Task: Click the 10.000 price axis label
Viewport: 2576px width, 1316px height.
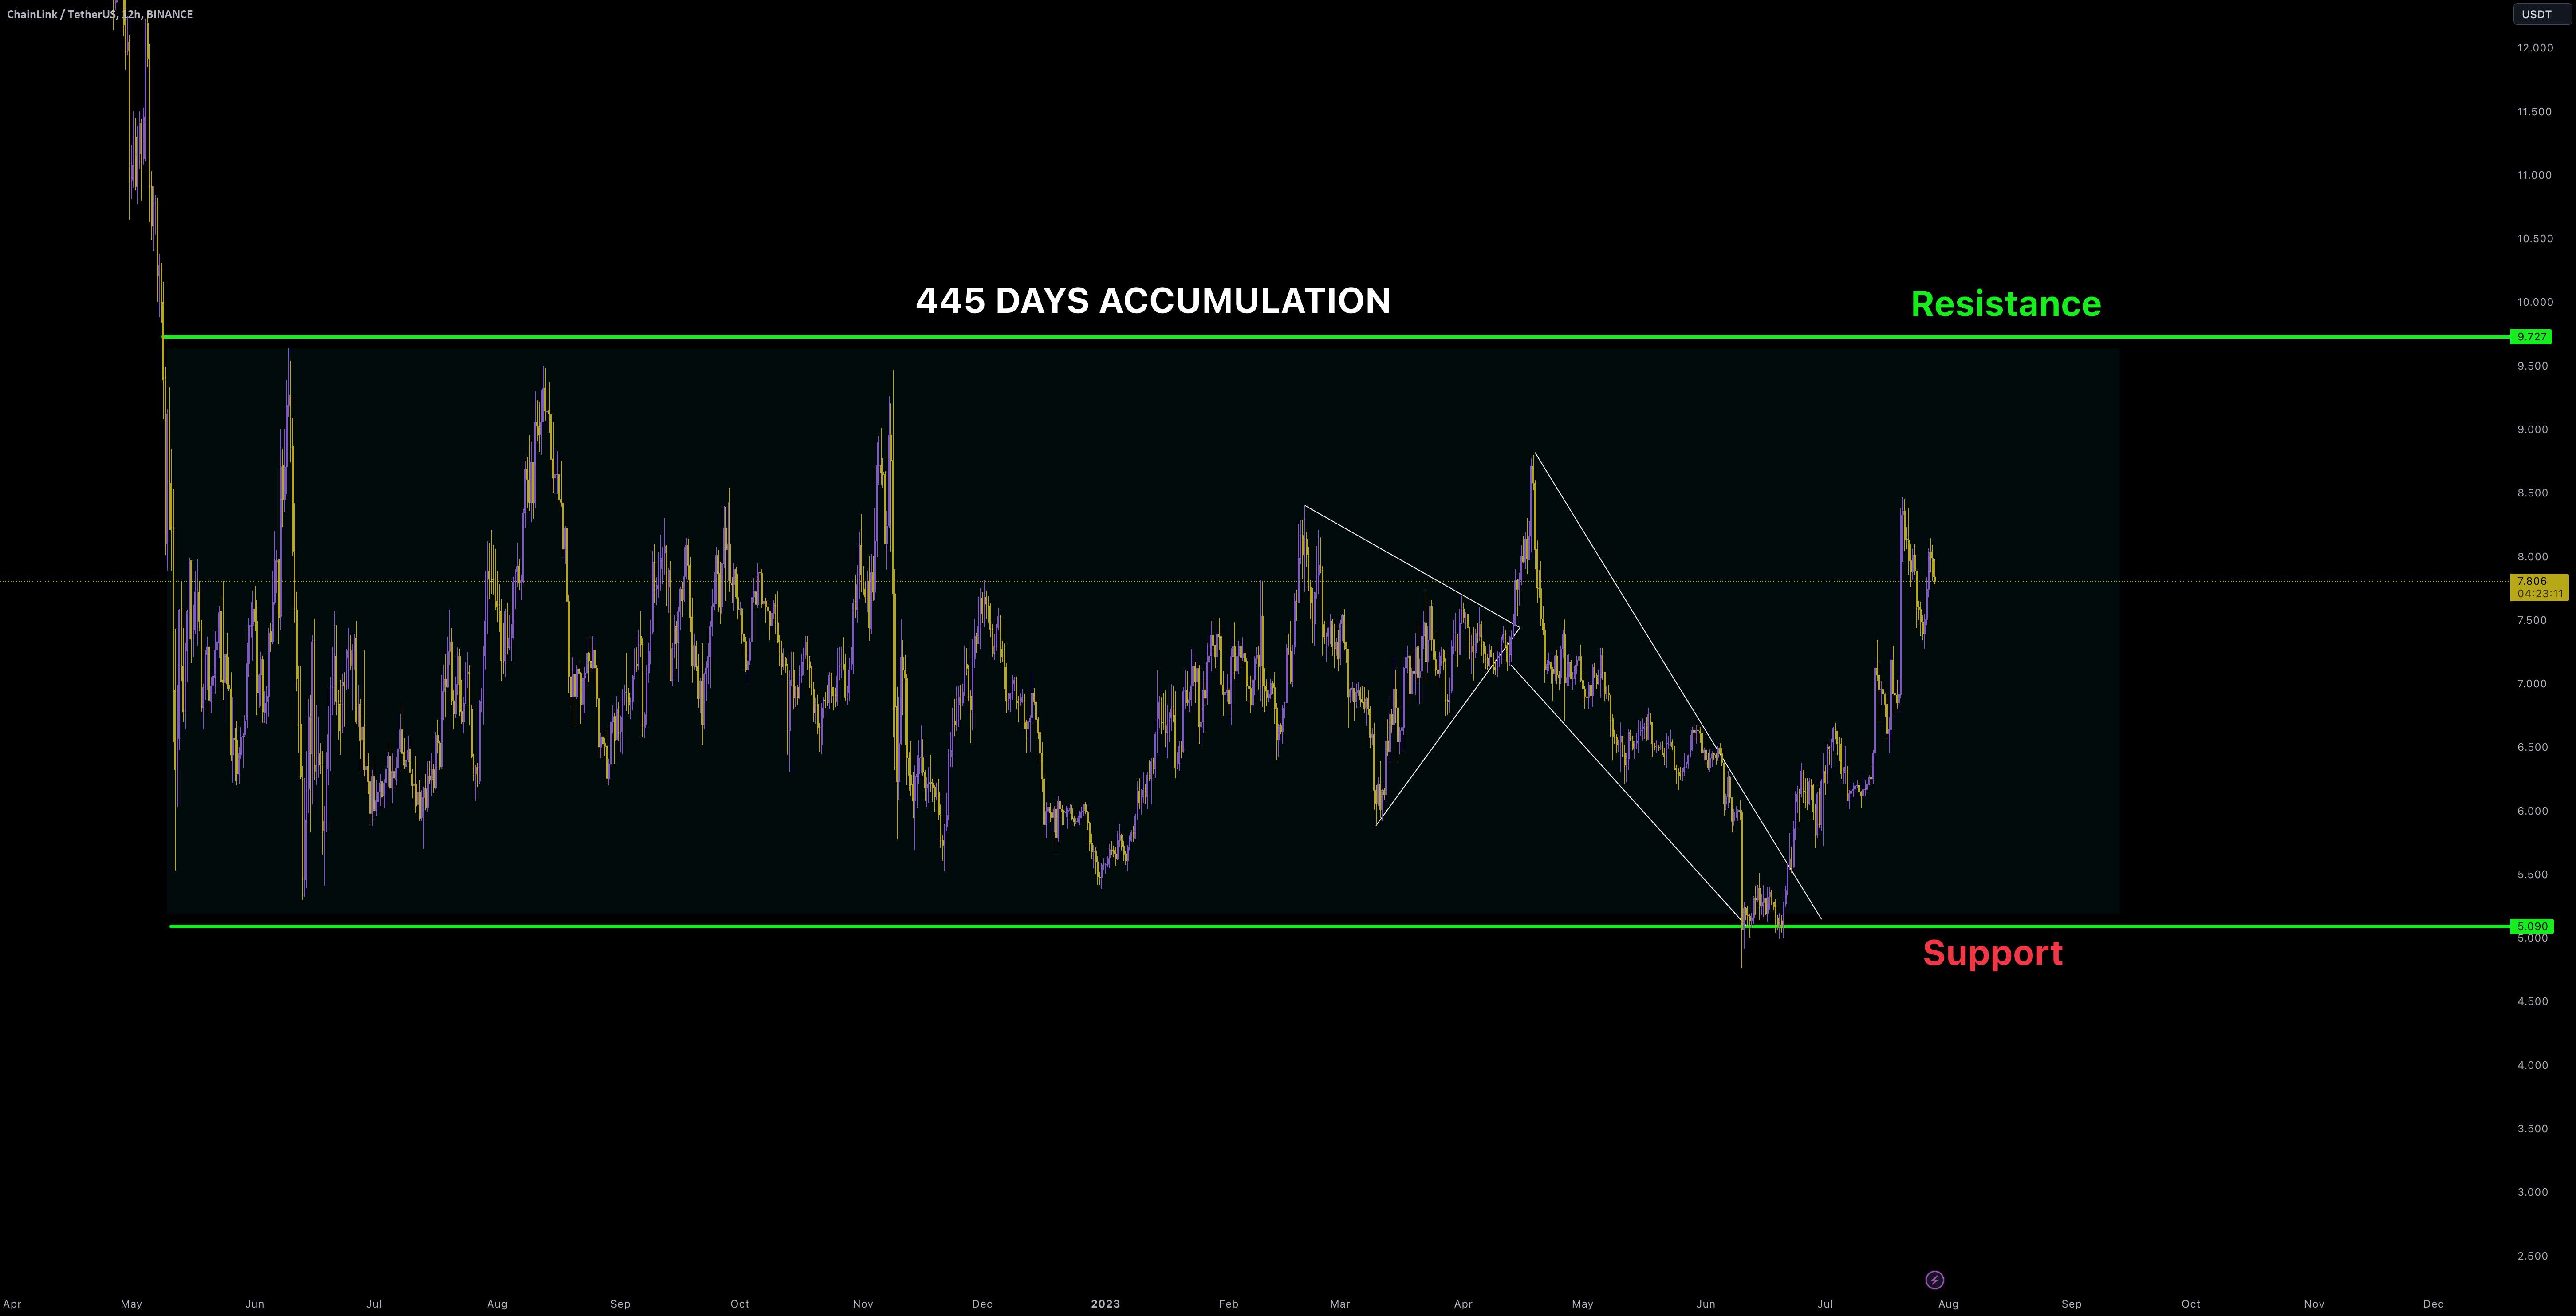Action: click(2535, 302)
